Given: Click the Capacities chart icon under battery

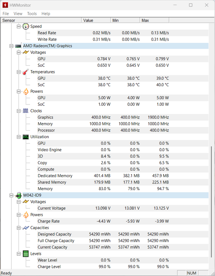Looking at the screenshot, I should (26, 228).
